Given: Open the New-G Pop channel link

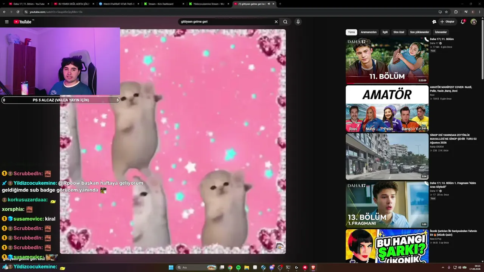Looking at the screenshot, I should pyautogui.click(x=436, y=239).
